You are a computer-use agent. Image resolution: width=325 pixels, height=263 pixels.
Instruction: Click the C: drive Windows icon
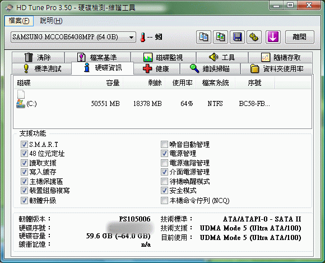tap(20, 104)
